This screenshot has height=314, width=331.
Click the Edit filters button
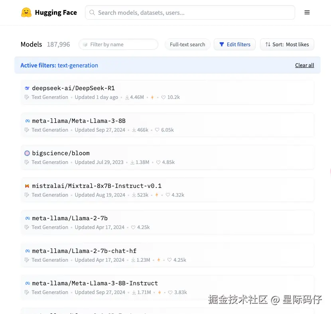[x=234, y=44]
